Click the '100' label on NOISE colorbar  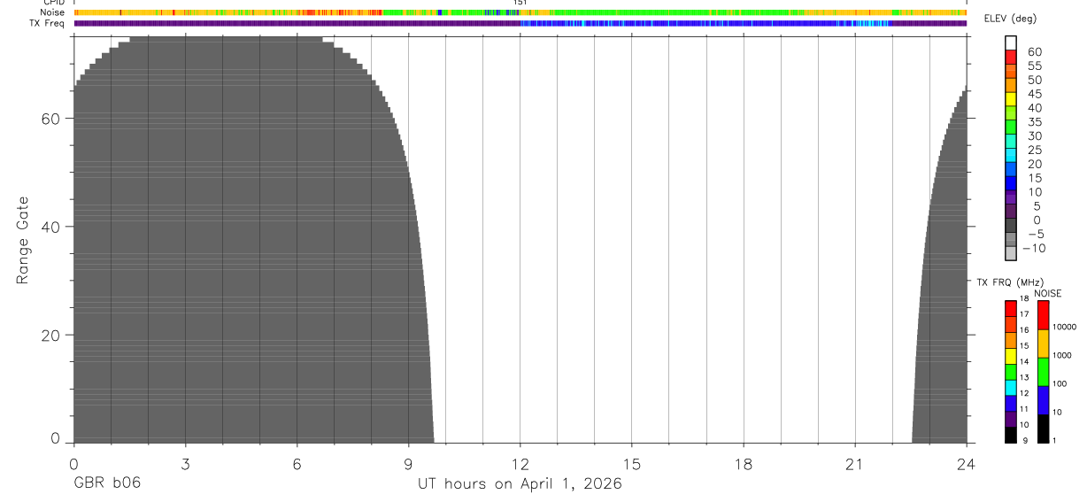[x=1060, y=383]
